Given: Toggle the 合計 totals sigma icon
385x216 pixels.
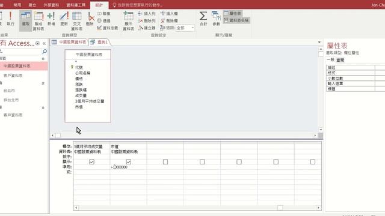Looking at the screenshot, I should 203,19.
